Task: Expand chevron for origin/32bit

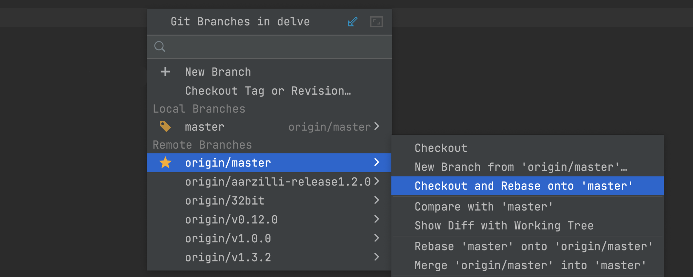Action: tap(377, 200)
